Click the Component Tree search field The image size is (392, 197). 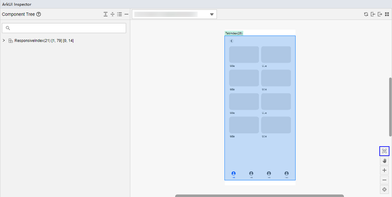click(x=64, y=28)
